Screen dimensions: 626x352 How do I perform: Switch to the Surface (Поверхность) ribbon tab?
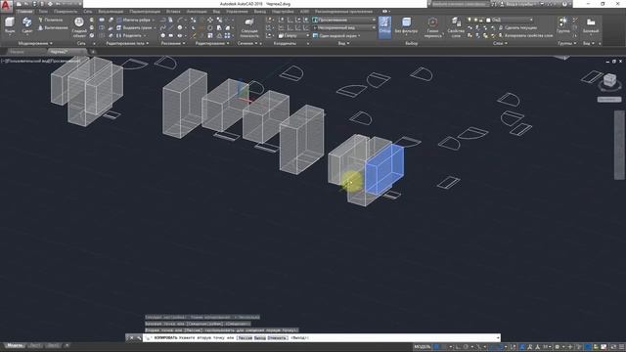66,11
